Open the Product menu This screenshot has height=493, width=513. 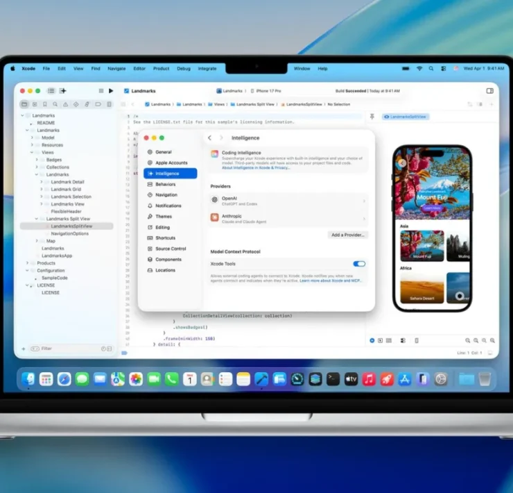pyautogui.click(x=162, y=69)
